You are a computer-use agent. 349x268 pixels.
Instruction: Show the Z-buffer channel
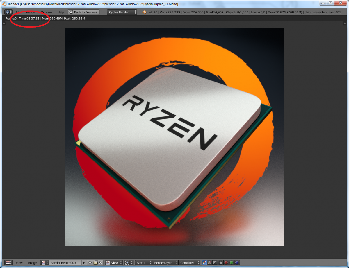tap(220, 262)
